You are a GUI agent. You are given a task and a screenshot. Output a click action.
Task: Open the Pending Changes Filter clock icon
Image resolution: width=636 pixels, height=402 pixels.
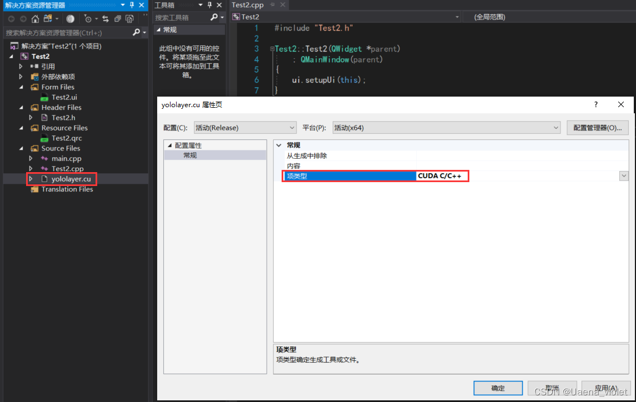click(x=89, y=18)
